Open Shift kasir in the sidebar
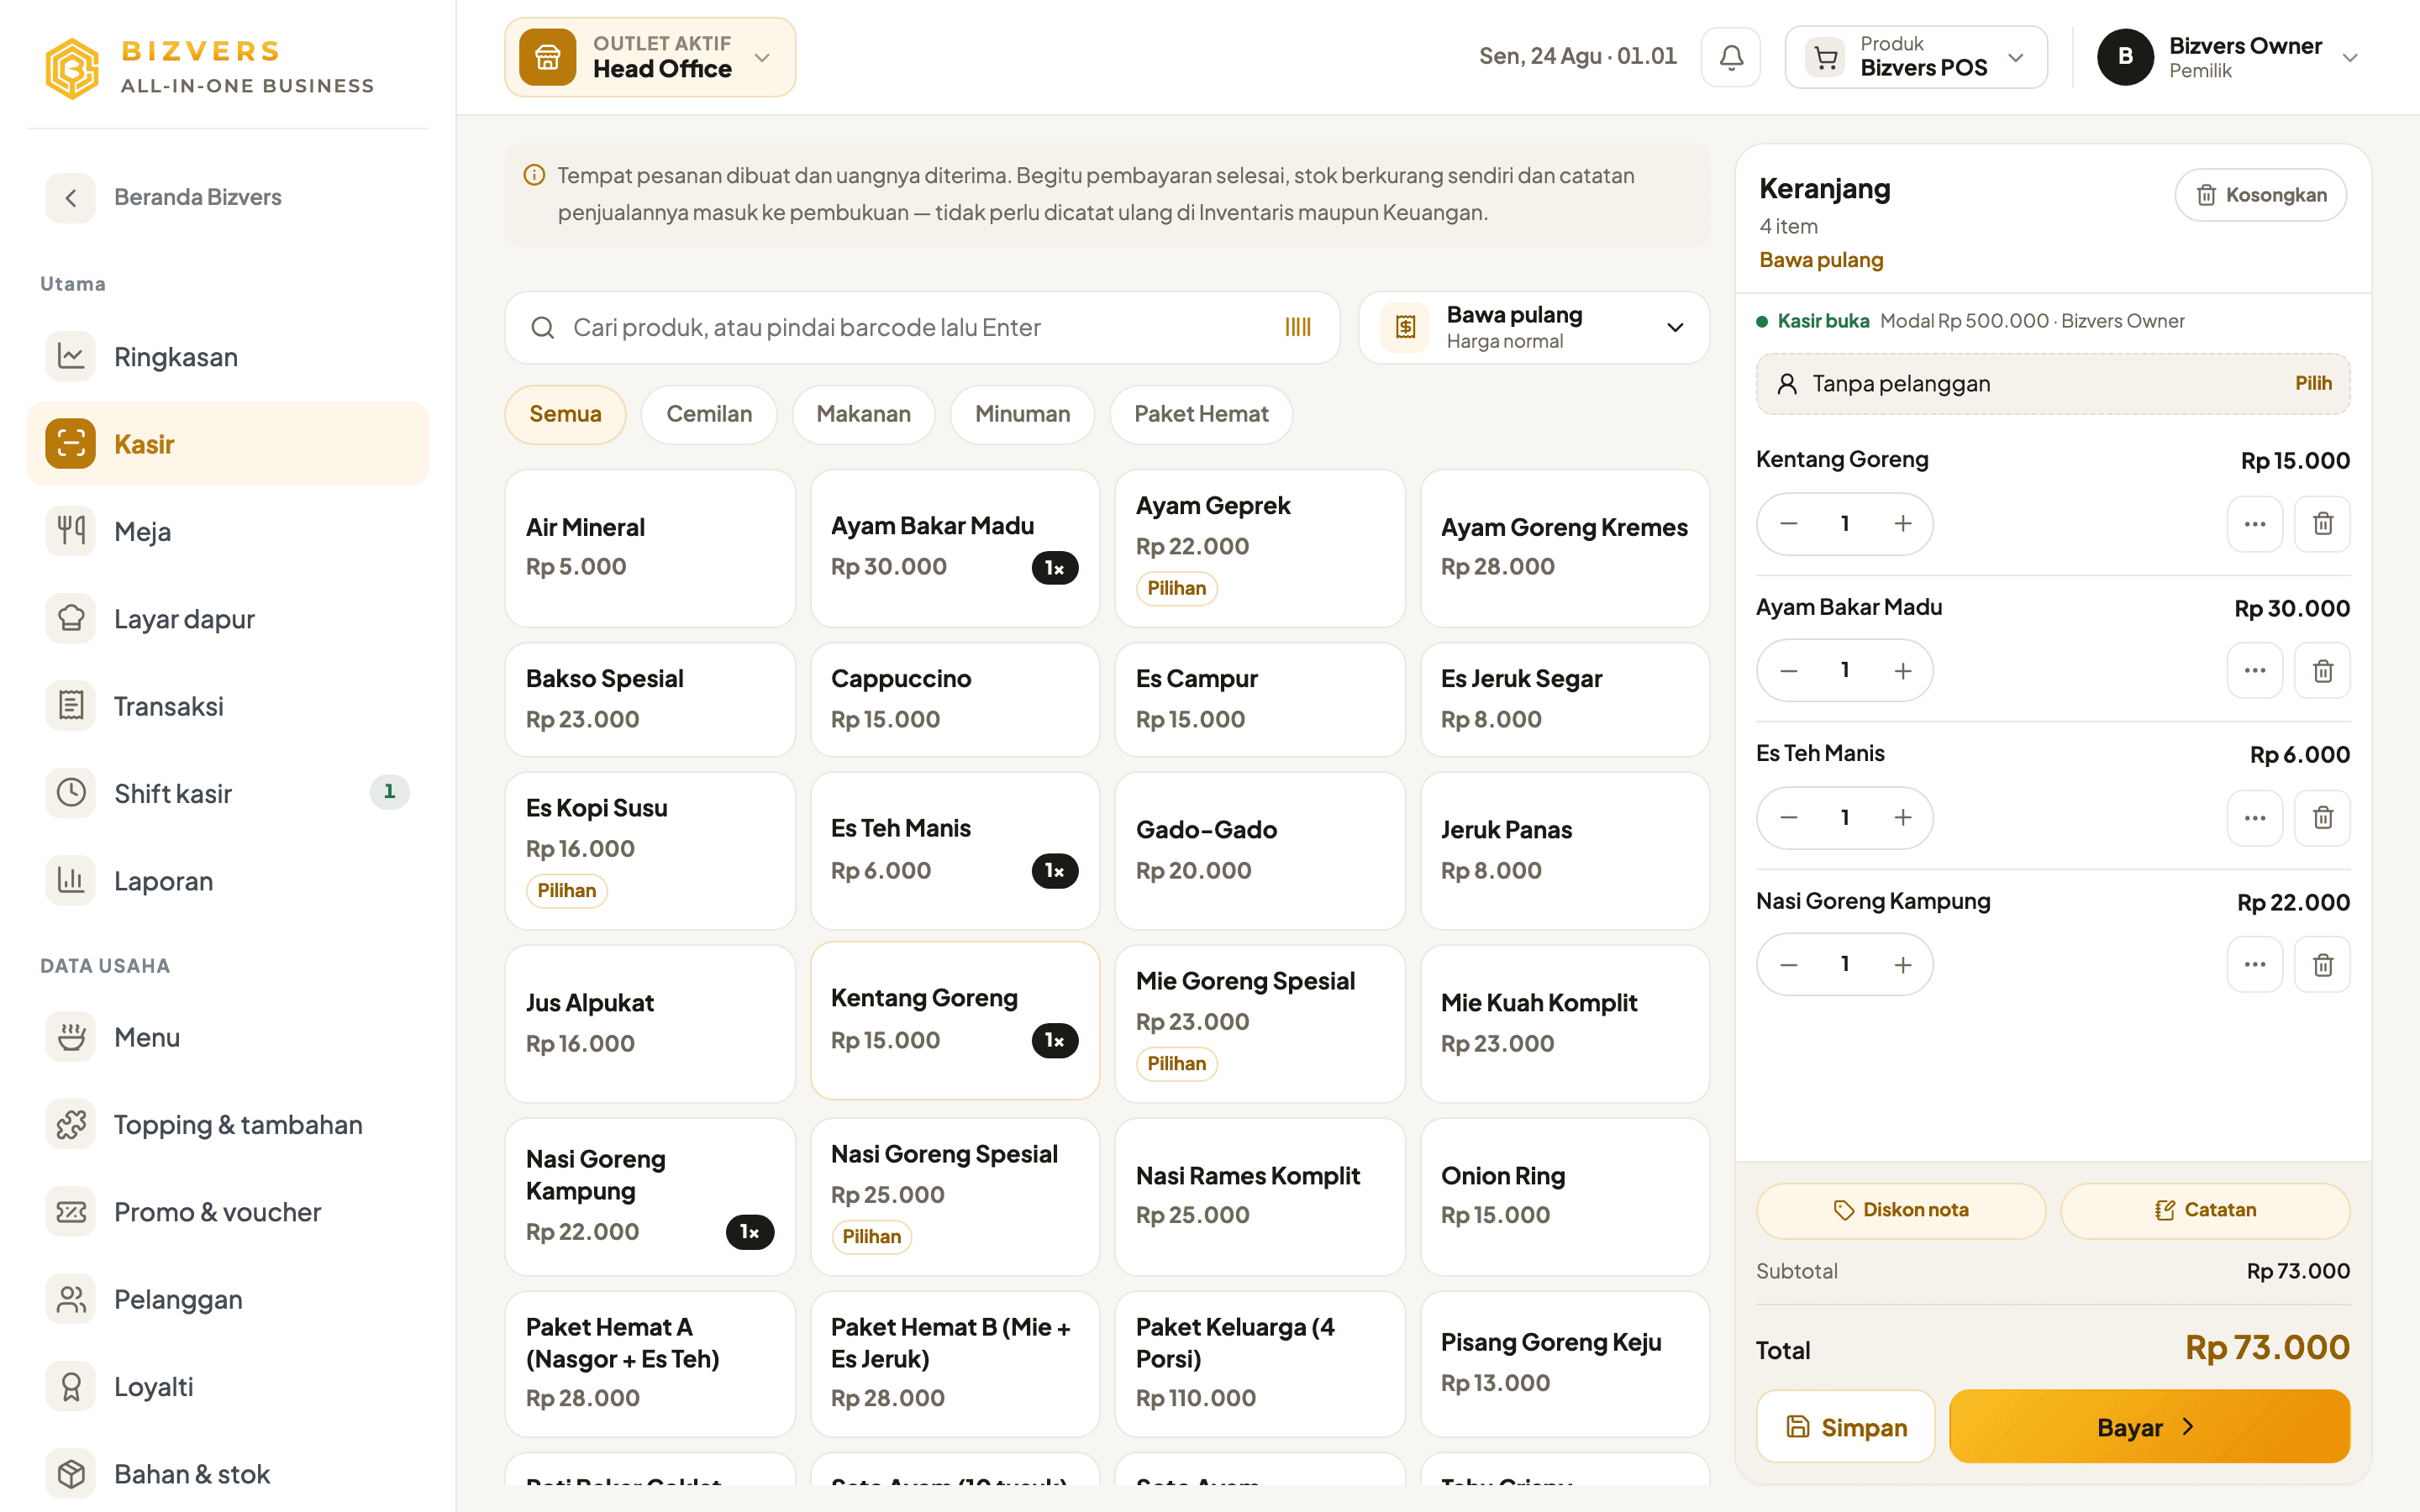 [x=228, y=793]
